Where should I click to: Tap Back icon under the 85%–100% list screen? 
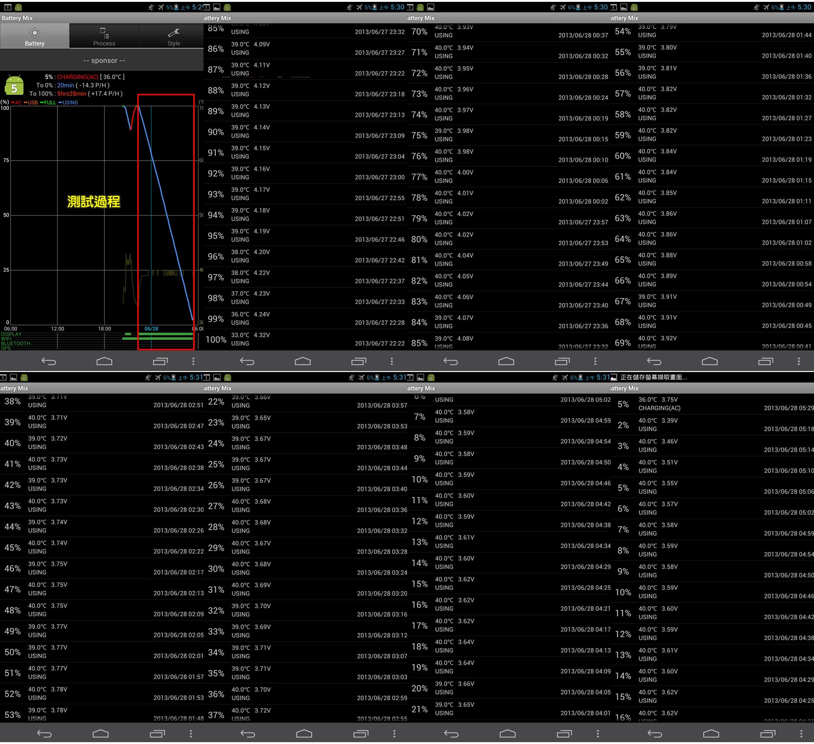(247, 361)
